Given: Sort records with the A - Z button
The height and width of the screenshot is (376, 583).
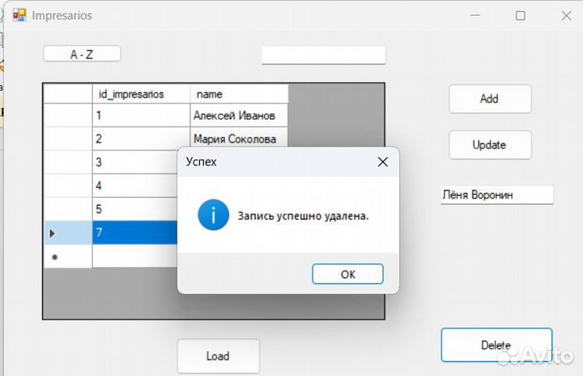Looking at the screenshot, I should [x=82, y=54].
